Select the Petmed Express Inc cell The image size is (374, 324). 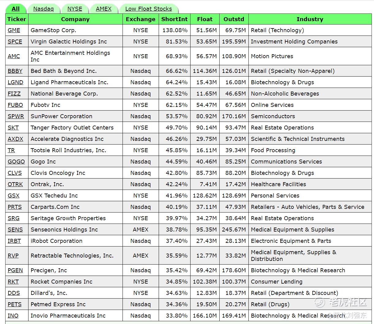click(x=75, y=304)
